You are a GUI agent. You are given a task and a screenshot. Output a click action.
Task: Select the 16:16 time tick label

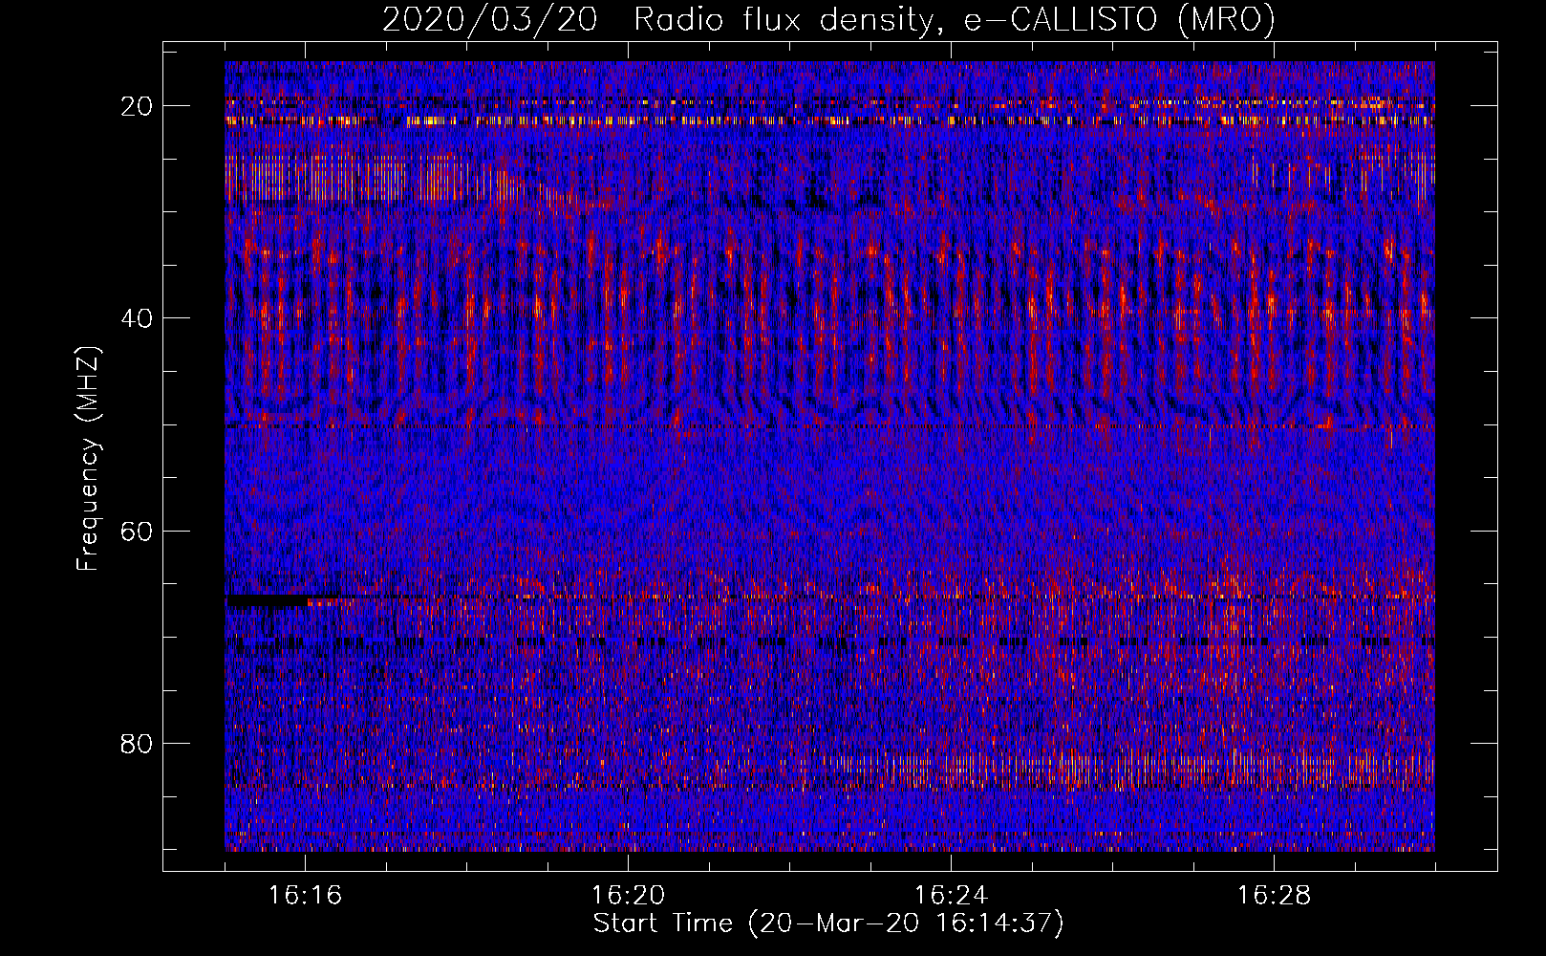click(x=306, y=896)
